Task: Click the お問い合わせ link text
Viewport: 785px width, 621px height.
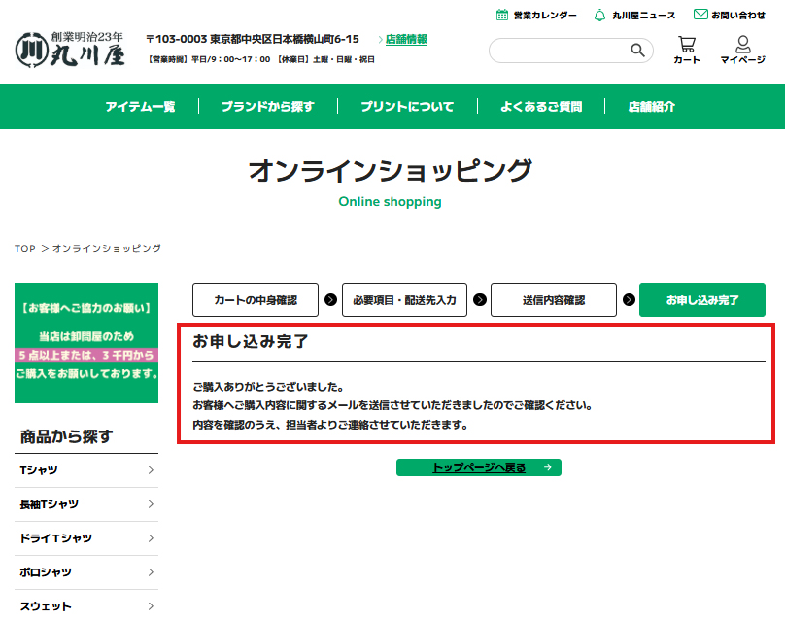Action: 738,16
